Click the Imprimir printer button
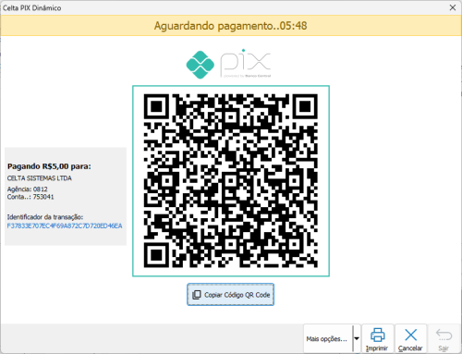The height and width of the screenshot is (354, 462). pyautogui.click(x=377, y=339)
